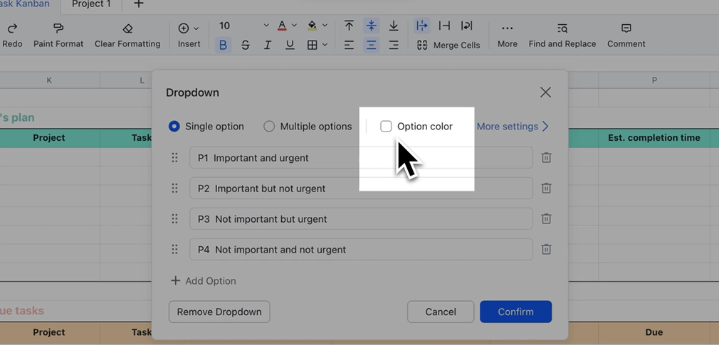Click the Paint Format icon

pos(58,28)
